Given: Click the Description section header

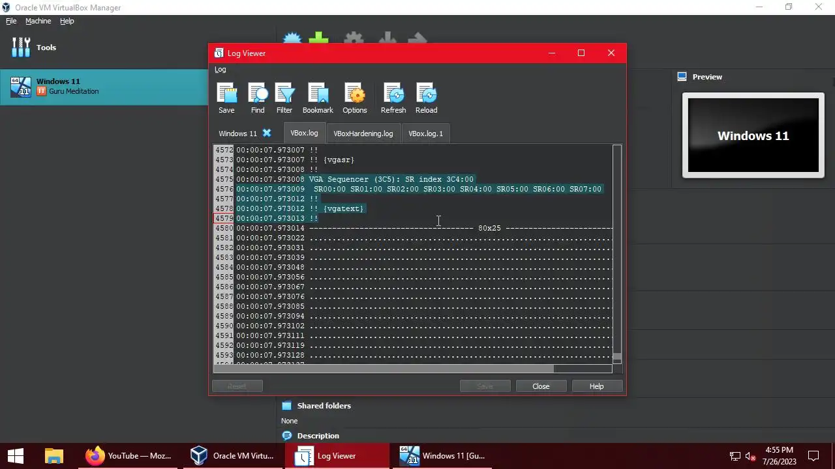Looking at the screenshot, I should point(318,436).
